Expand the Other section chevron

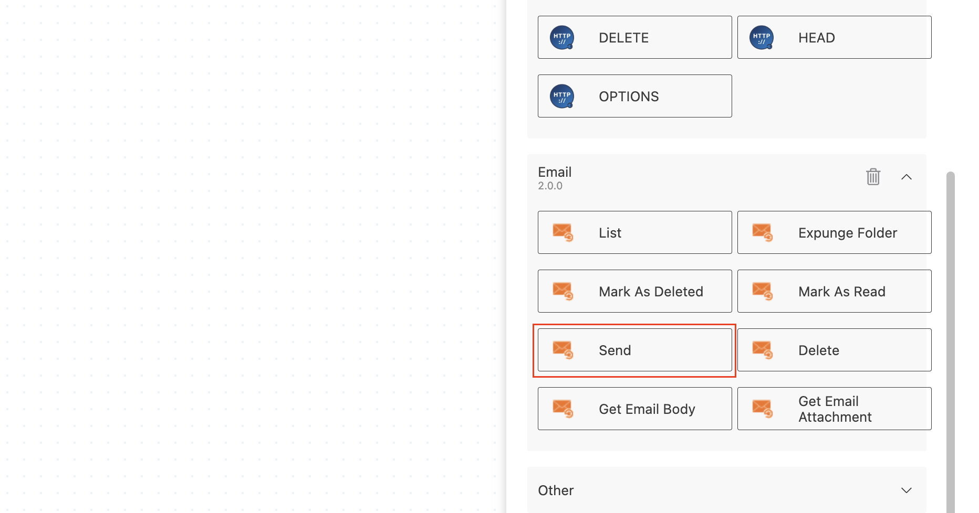click(907, 490)
